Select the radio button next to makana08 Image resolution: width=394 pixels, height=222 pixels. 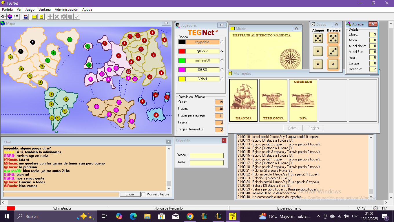(x=222, y=61)
